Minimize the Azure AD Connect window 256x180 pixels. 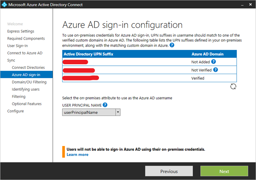point(242,5)
